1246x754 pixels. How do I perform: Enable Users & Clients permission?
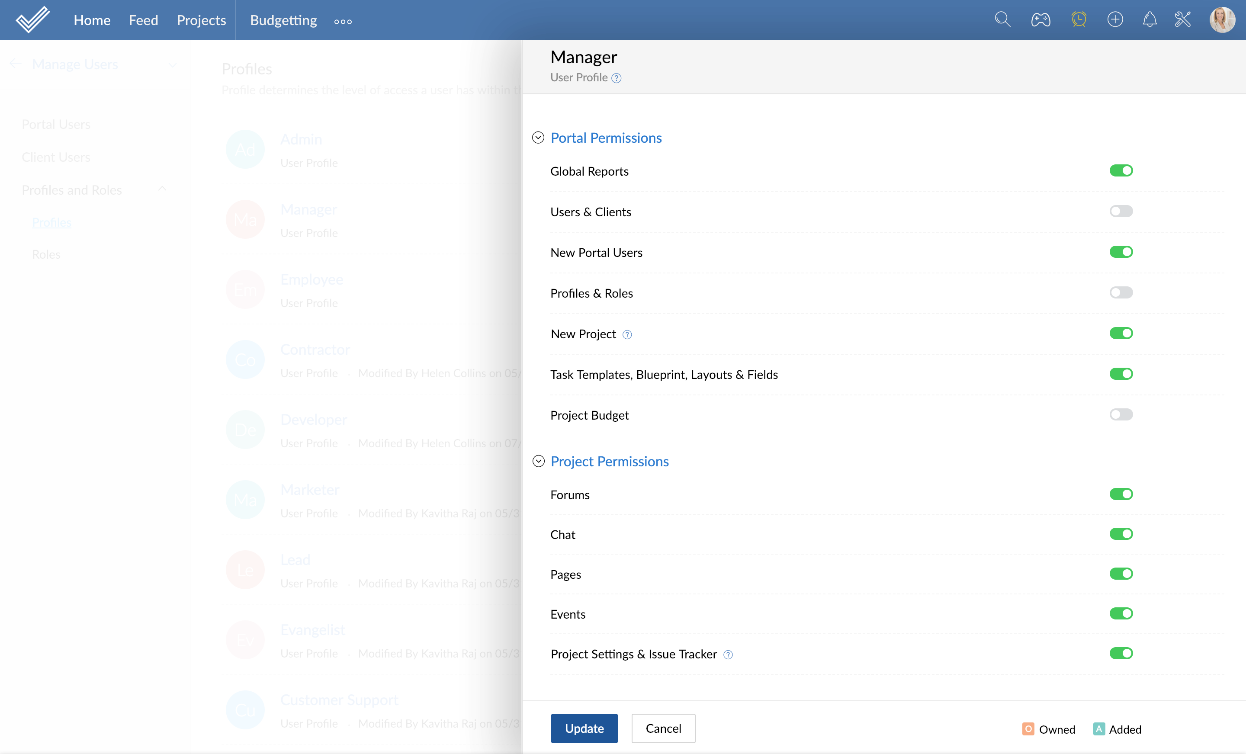coord(1121,212)
